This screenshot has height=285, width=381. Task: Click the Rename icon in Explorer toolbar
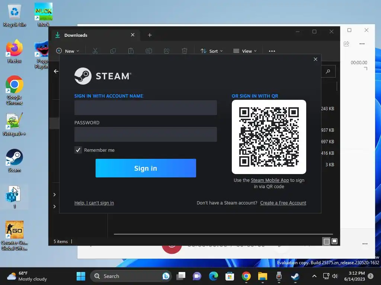tap(149, 51)
